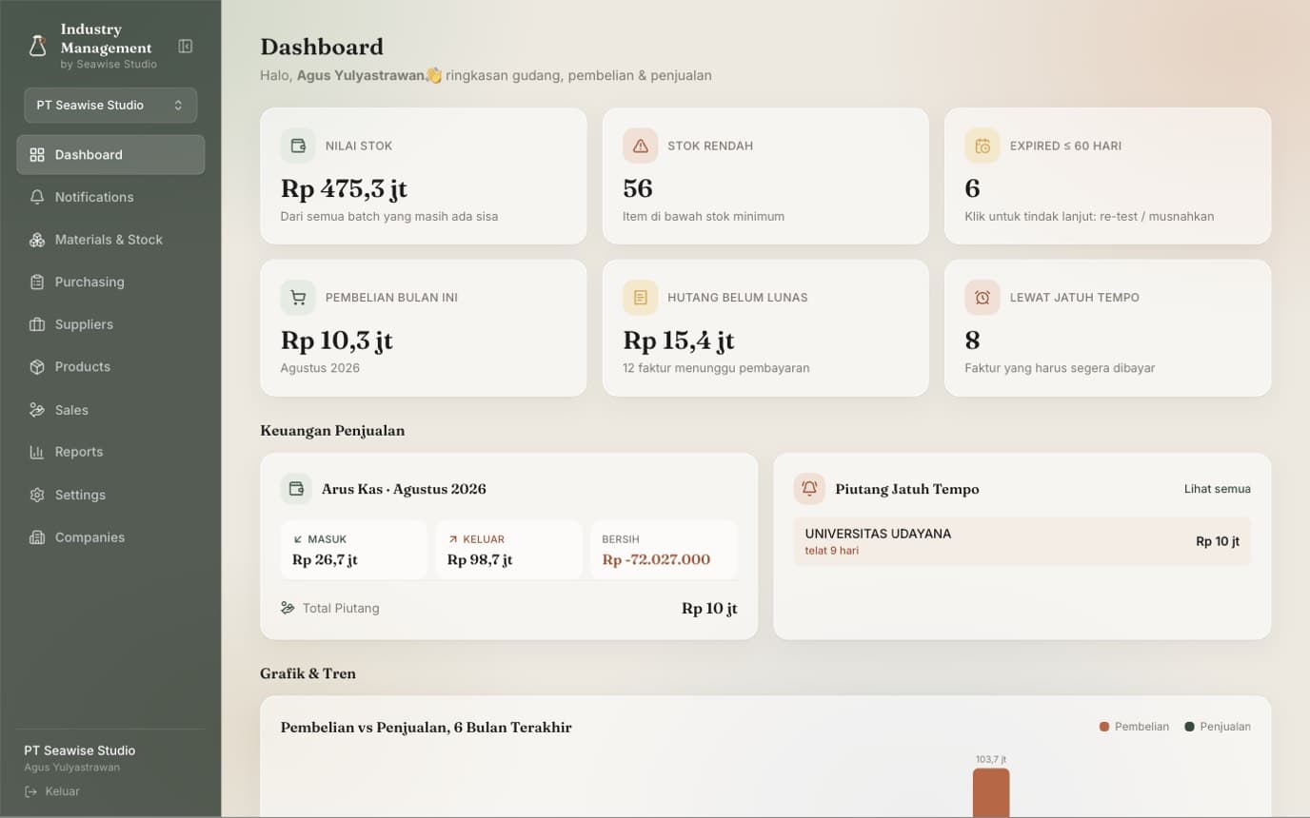Click the bell icon beside Piutang Jatuh Tempo

pyautogui.click(x=809, y=489)
